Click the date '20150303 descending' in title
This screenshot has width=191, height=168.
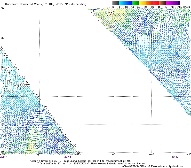click(x=71, y=4)
